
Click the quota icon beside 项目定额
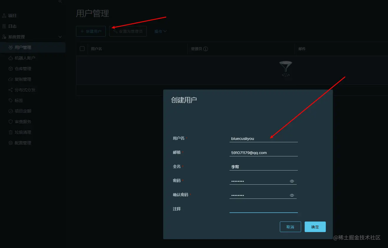coord(11,111)
